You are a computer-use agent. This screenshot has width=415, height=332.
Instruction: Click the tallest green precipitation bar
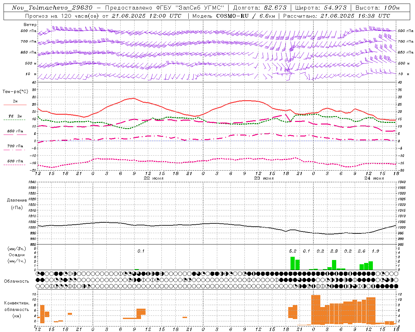(292, 263)
